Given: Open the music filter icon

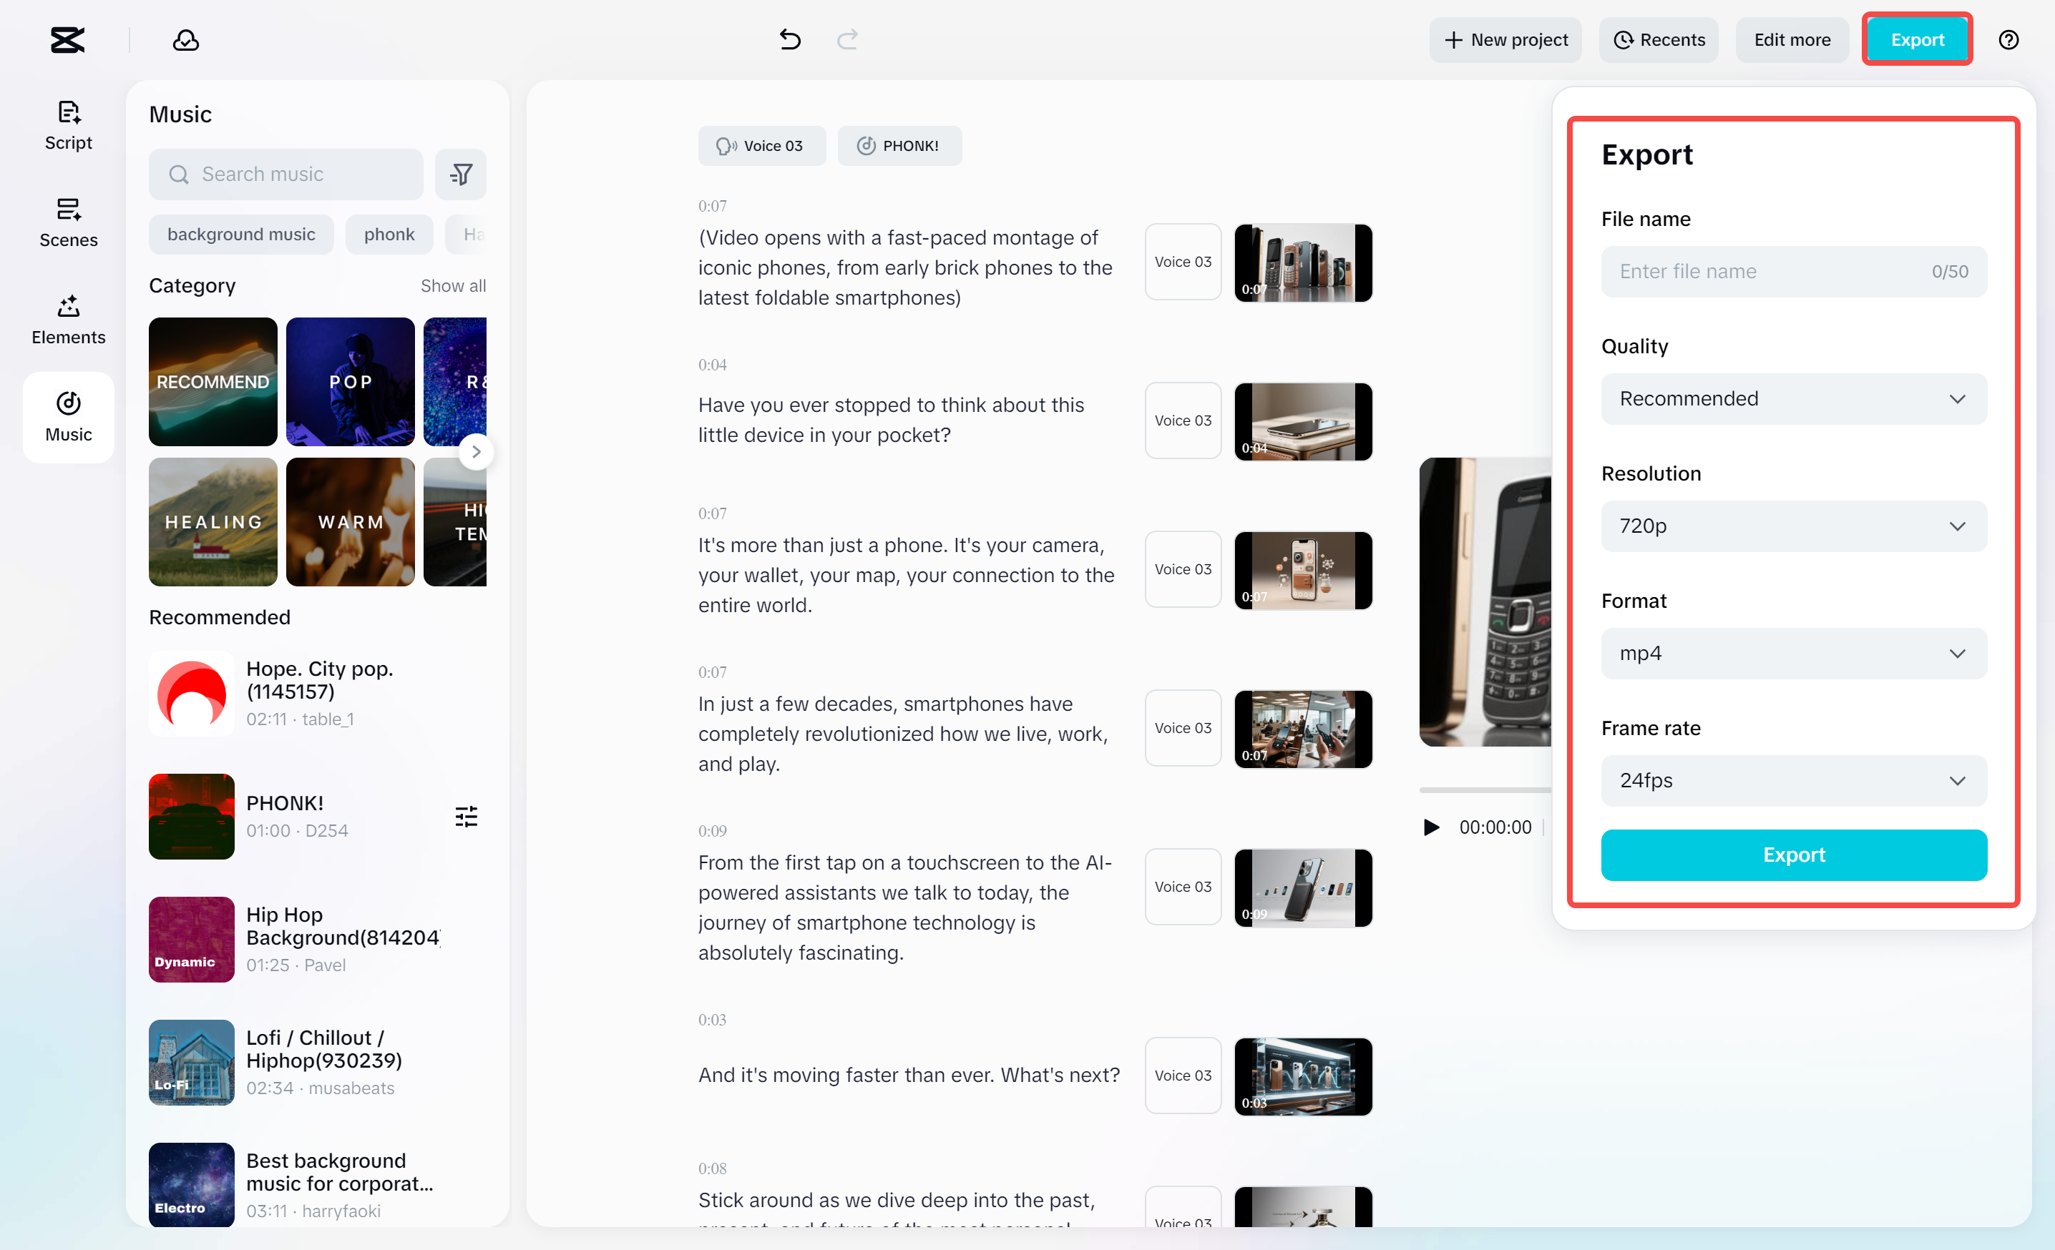Looking at the screenshot, I should [460, 174].
